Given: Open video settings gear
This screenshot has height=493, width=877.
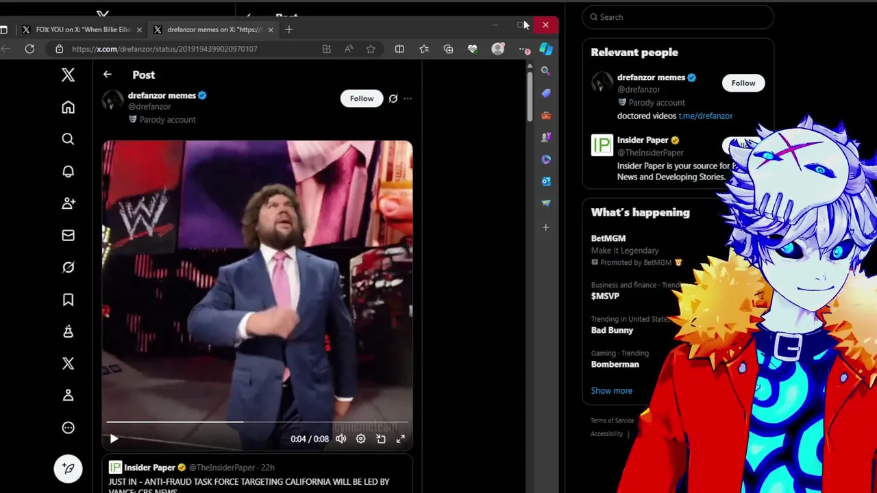Looking at the screenshot, I should pos(360,439).
